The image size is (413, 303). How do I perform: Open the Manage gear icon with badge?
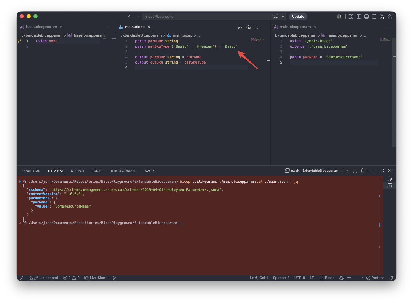(x=390, y=17)
